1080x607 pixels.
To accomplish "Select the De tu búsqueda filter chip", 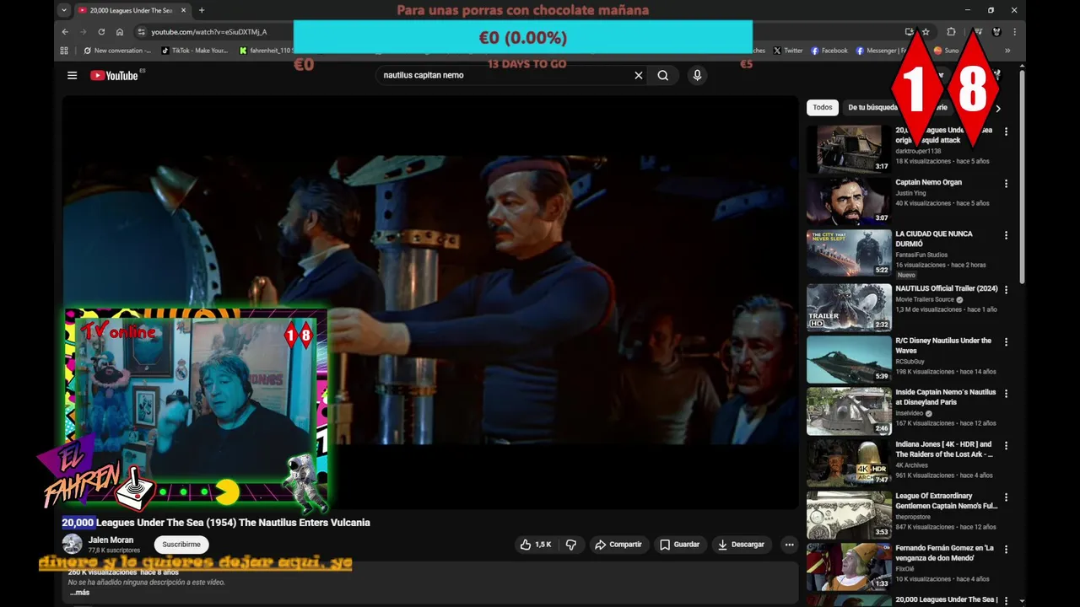I will (872, 107).
